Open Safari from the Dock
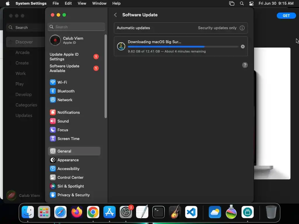Image resolution: width=299 pixels, height=224 pixels. pyautogui.click(x=60, y=212)
